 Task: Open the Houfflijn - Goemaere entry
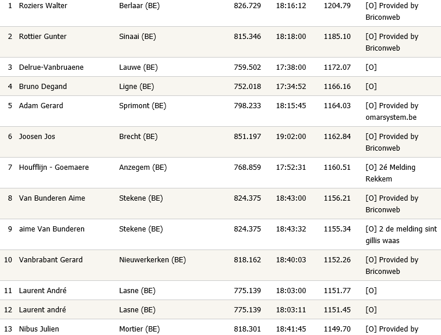click(x=54, y=167)
